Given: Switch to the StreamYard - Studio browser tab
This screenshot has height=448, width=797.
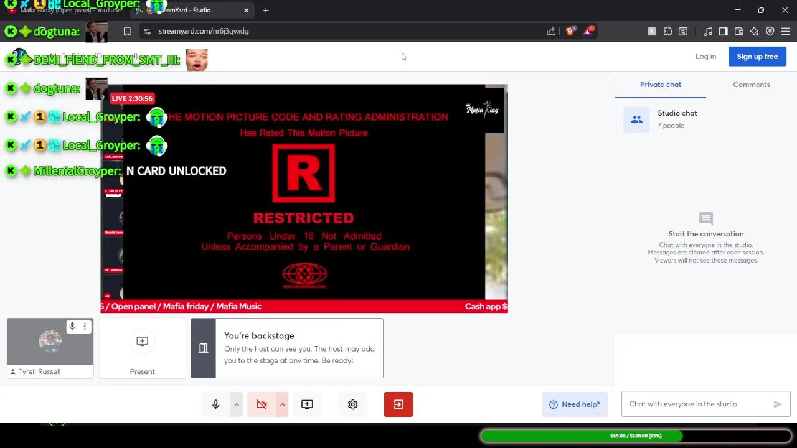Looking at the screenshot, I should point(193,10).
